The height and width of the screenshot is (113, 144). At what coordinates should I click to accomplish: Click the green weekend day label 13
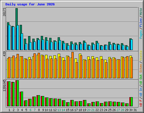coord(59,110)
